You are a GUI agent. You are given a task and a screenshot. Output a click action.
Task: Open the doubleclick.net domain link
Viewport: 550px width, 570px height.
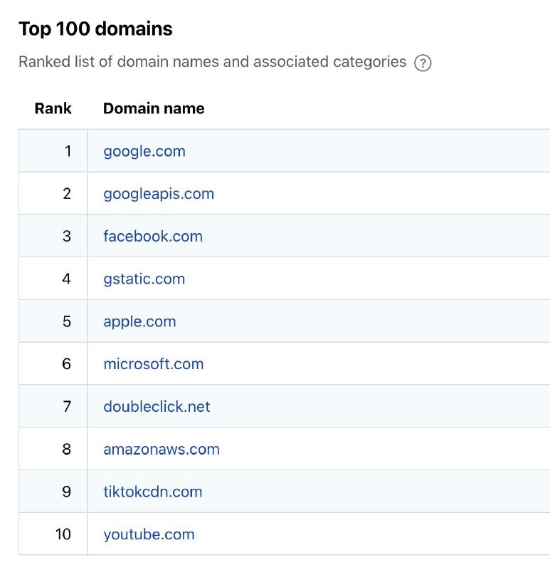click(156, 406)
